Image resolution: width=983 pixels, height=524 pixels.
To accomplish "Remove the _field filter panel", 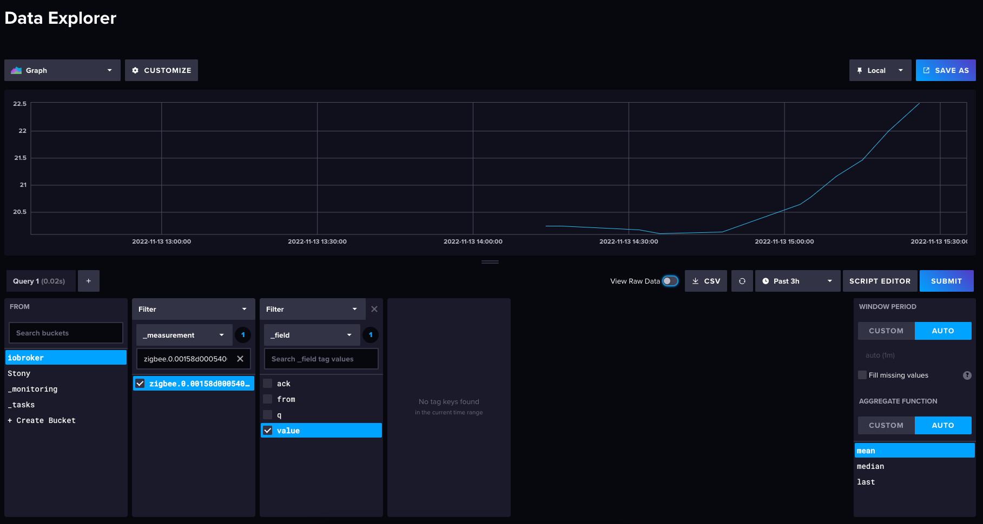I will tap(374, 309).
